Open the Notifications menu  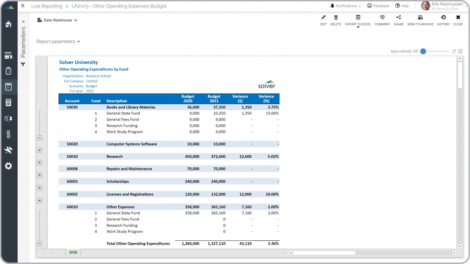(345, 6)
